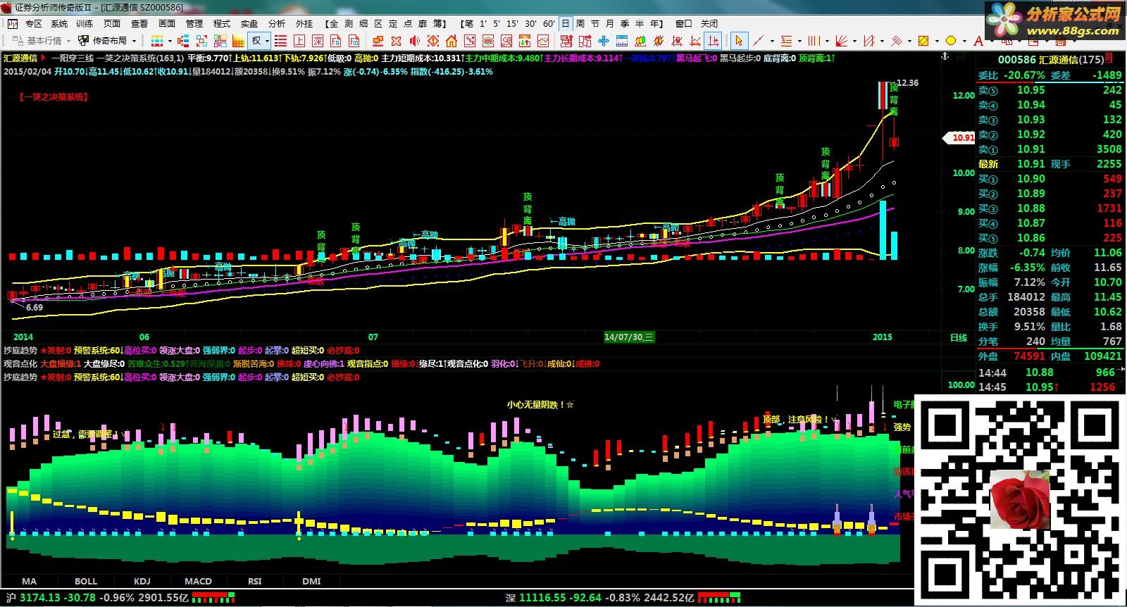Select the arrow pointer drawing tool
This screenshot has width=1127, height=607.
pos(738,41)
